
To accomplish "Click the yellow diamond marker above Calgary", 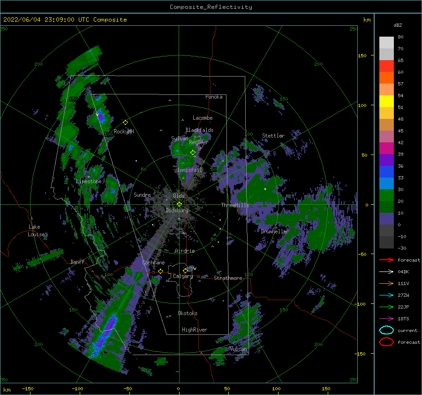I will pos(185,271).
